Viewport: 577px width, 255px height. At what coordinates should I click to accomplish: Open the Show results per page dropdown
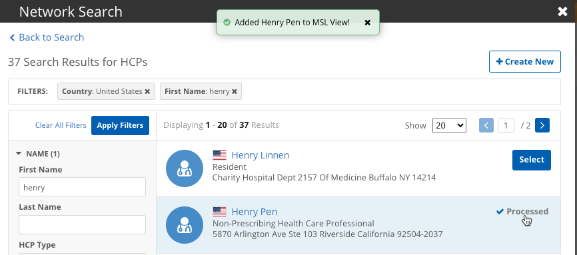449,125
